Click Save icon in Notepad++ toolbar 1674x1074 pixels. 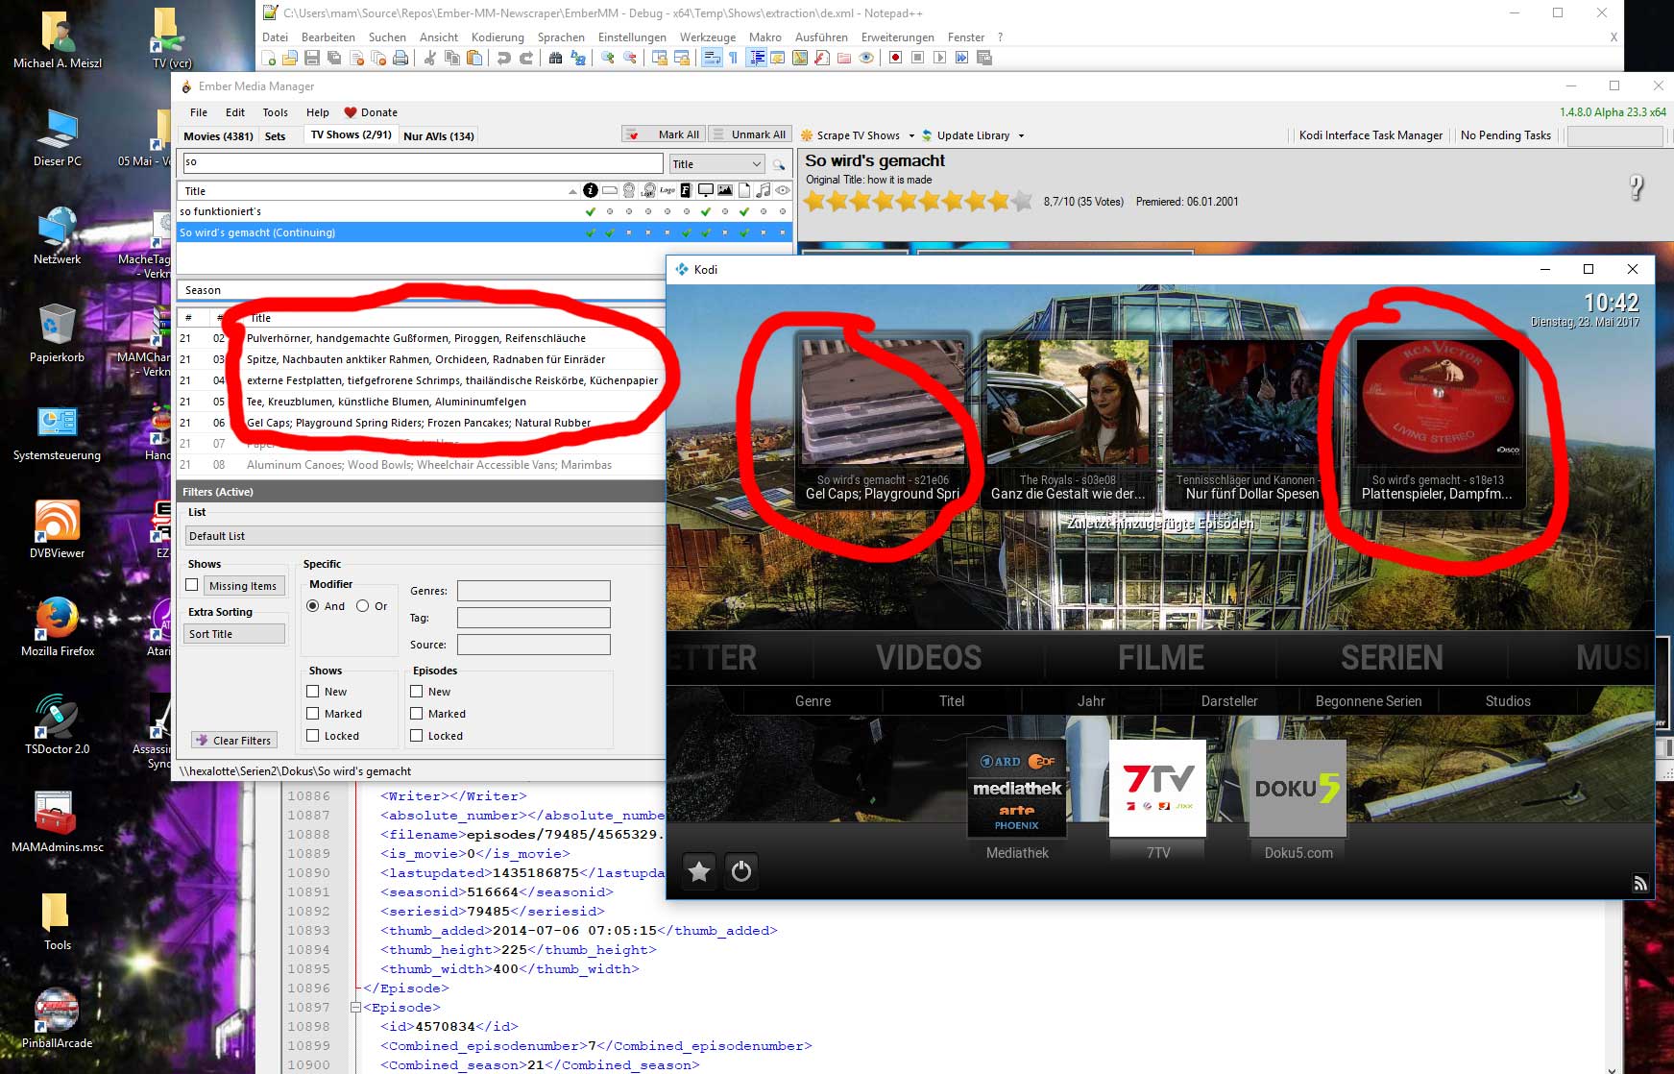tap(312, 58)
